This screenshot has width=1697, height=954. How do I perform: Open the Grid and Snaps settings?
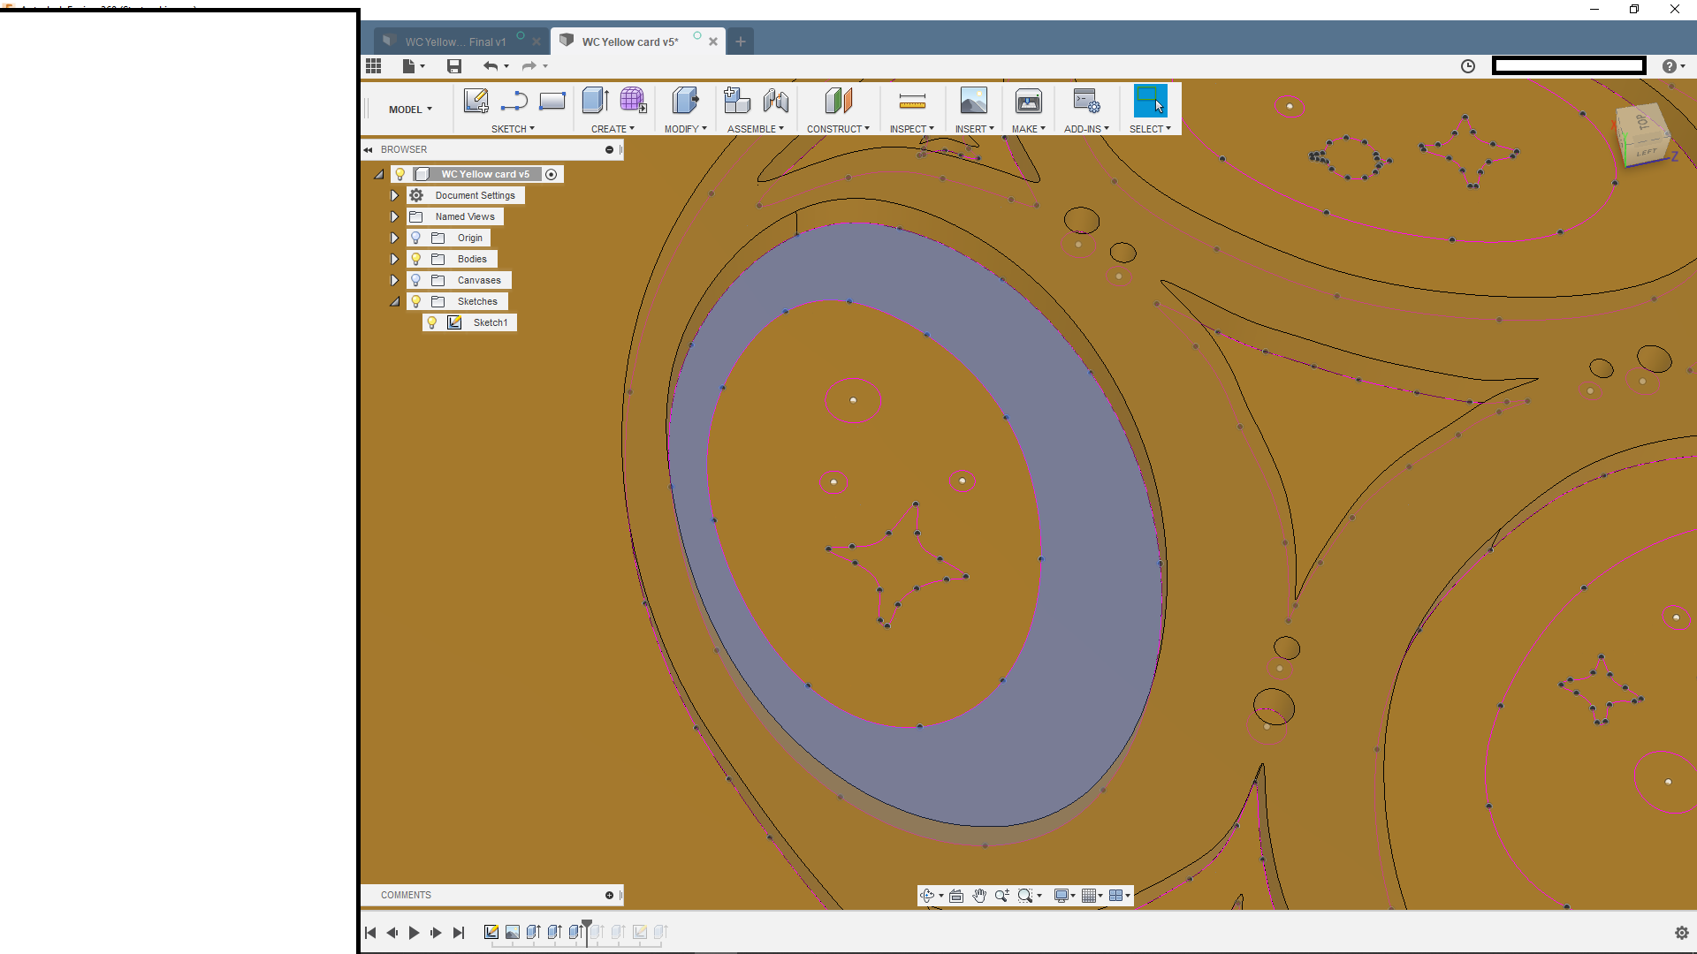[x=1092, y=896]
